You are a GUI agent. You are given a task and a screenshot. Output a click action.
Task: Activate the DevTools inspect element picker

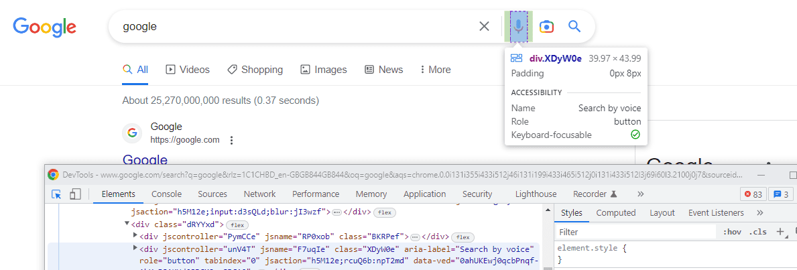pyautogui.click(x=56, y=194)
